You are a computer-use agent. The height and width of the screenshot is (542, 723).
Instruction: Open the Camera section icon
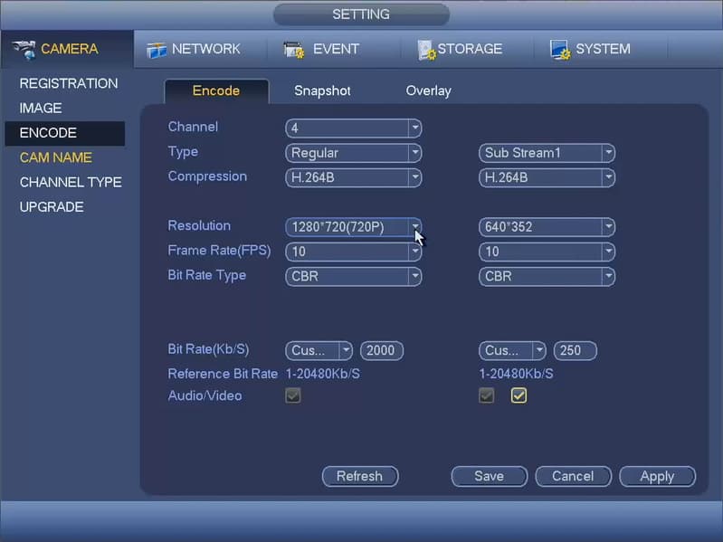coord(24,50)
